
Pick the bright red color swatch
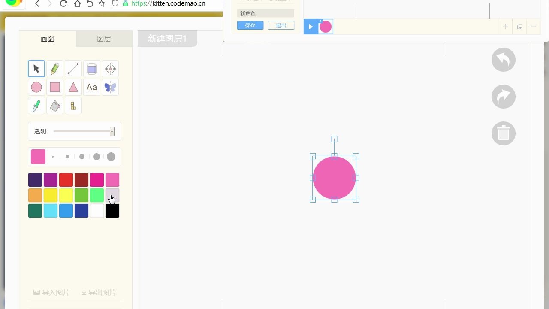[x=66, y=180]
